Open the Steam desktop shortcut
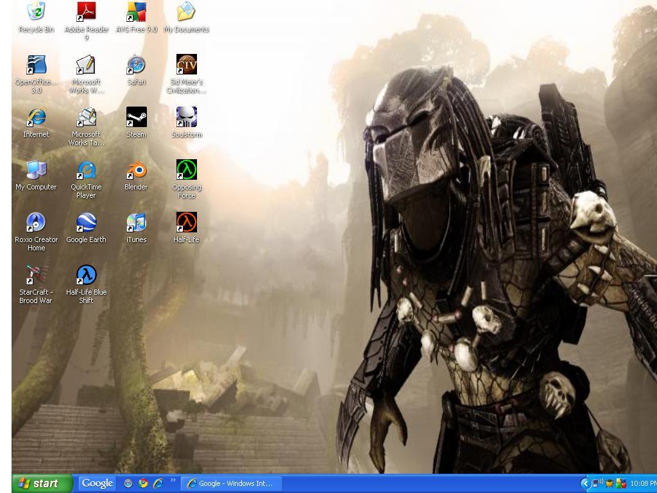The height and width of the screenshot is (493, 657). coord(136,117)
